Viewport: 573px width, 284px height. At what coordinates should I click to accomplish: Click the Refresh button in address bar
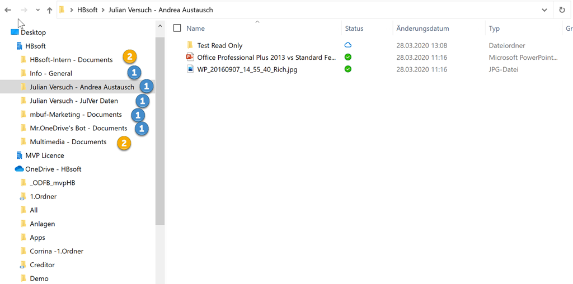[x=562, y=10]
